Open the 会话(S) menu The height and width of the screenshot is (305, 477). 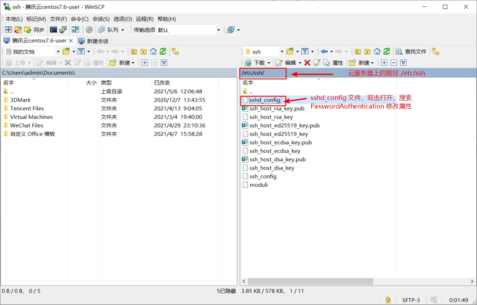pos(101,19)
